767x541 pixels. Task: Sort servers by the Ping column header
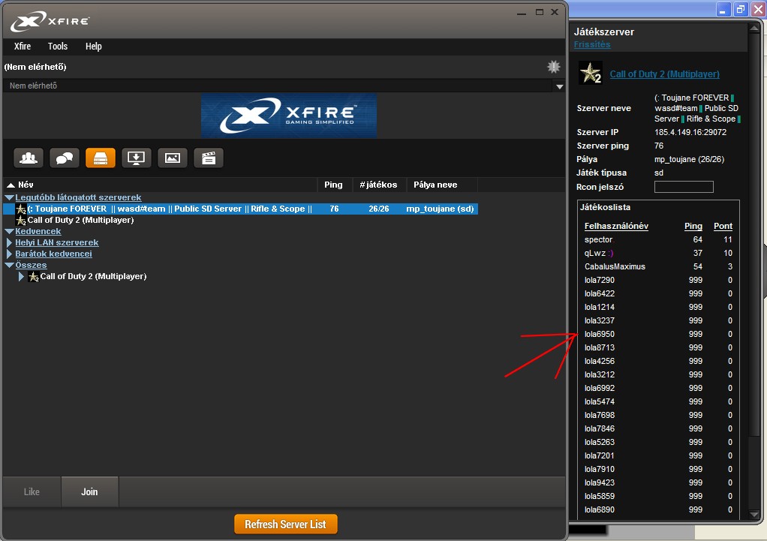tap(334, 185)
